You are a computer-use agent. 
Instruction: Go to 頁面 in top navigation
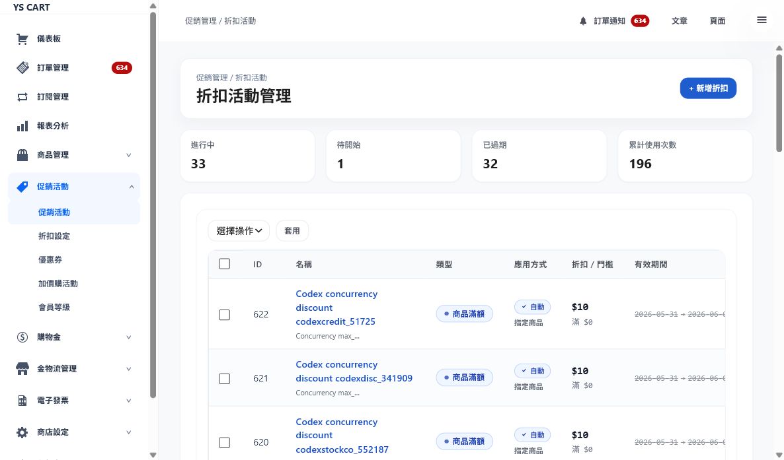point(717,21)
